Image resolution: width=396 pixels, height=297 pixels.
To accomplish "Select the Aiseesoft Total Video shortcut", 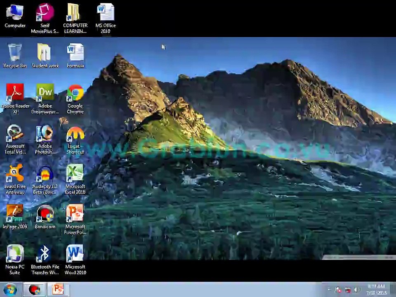I will [15, 139].
